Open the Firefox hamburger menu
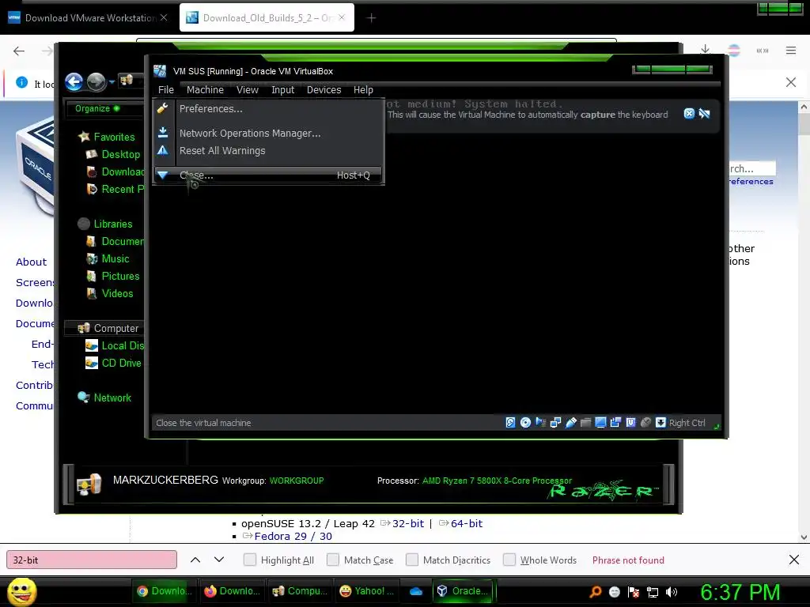 [x=791, y=50]
